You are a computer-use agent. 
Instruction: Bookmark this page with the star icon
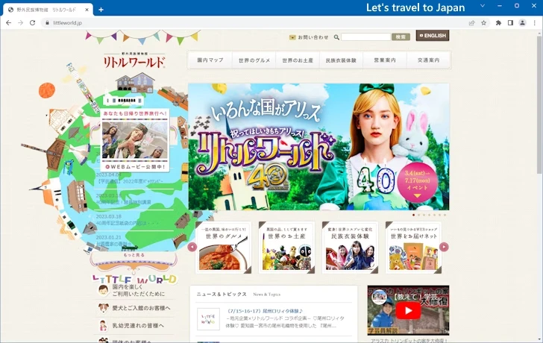tap(484, 23)
